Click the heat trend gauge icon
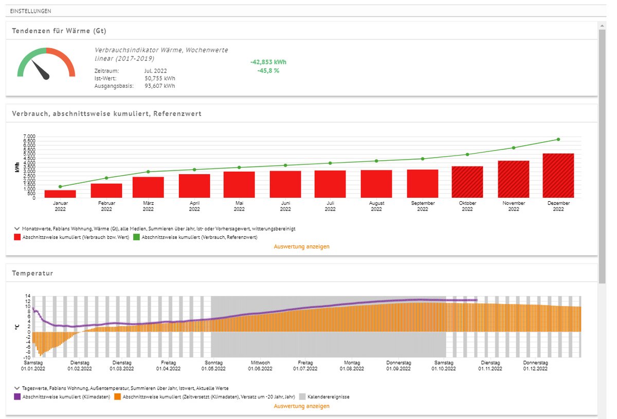The height and width of the screenshot is (419, 617). tap(46, 64)
